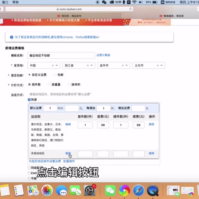The image size is (199, 199).
Task: Clear the 金华市 selection with x
Action: [x=123, y=66]
